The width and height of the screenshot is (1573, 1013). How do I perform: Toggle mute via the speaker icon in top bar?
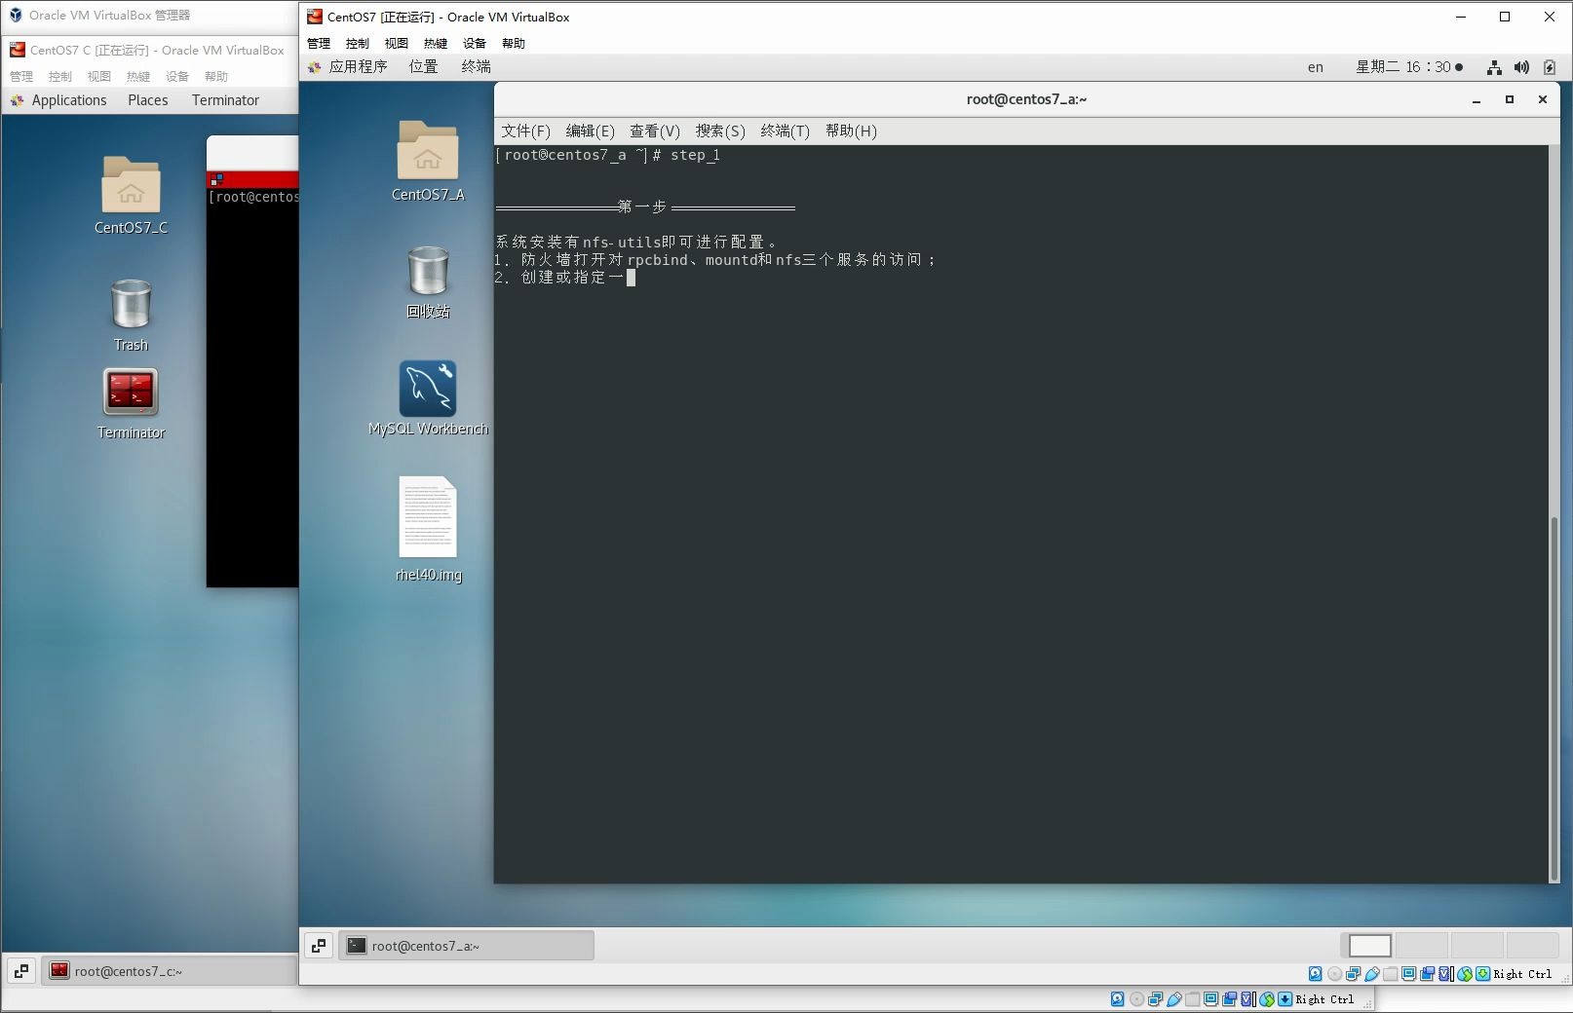pos(1520,67)
